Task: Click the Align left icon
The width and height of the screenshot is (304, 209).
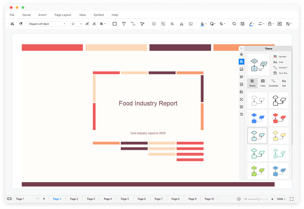Action: (172, 24)
